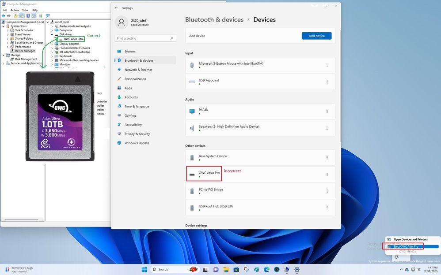Click the Help icon in Computer Management toolbar

[28, 16]
